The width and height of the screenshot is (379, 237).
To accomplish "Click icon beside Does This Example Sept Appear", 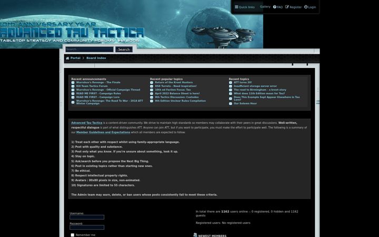I will pyautogui.click(x=231, y=98).
